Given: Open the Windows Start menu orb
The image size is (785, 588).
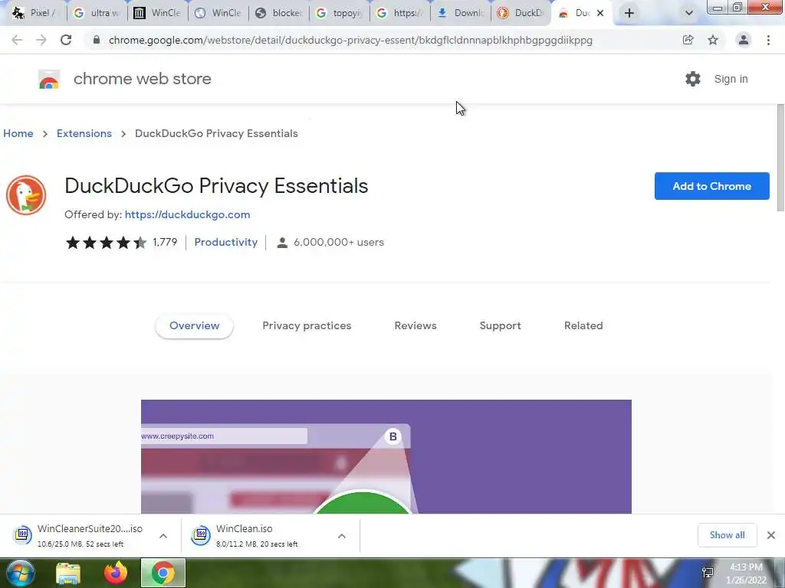Looking at the screenshot, I should [20, 573].
